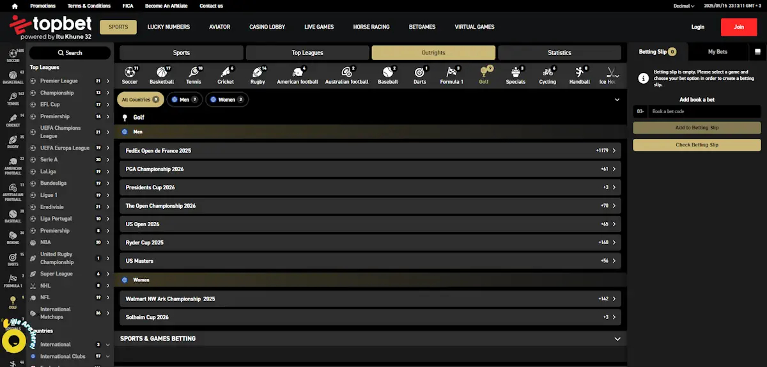The height and width of the screenshot is (367, 767).
Task: Open Horse Racing in main navigation
Action: [370, 27]
